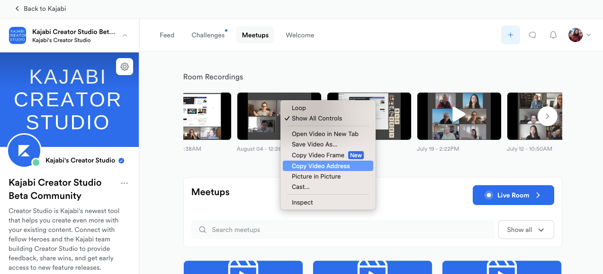
Task: Click the July 19 - 2:22PM timestamp
Action: [438, 149]
